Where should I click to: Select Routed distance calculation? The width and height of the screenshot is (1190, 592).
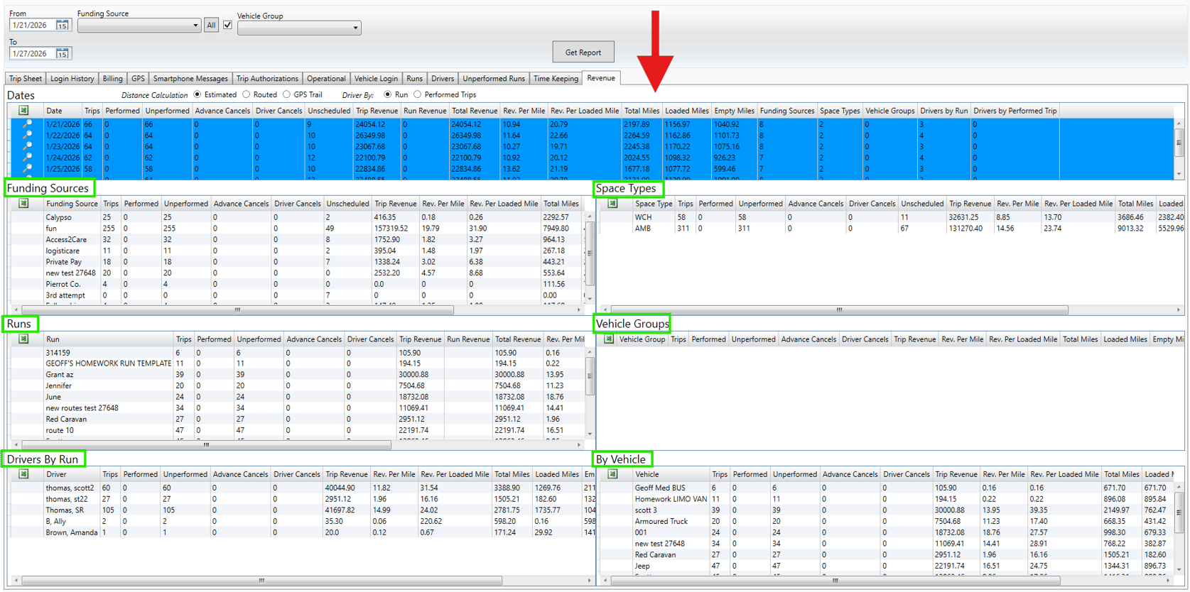coord(246,94)
